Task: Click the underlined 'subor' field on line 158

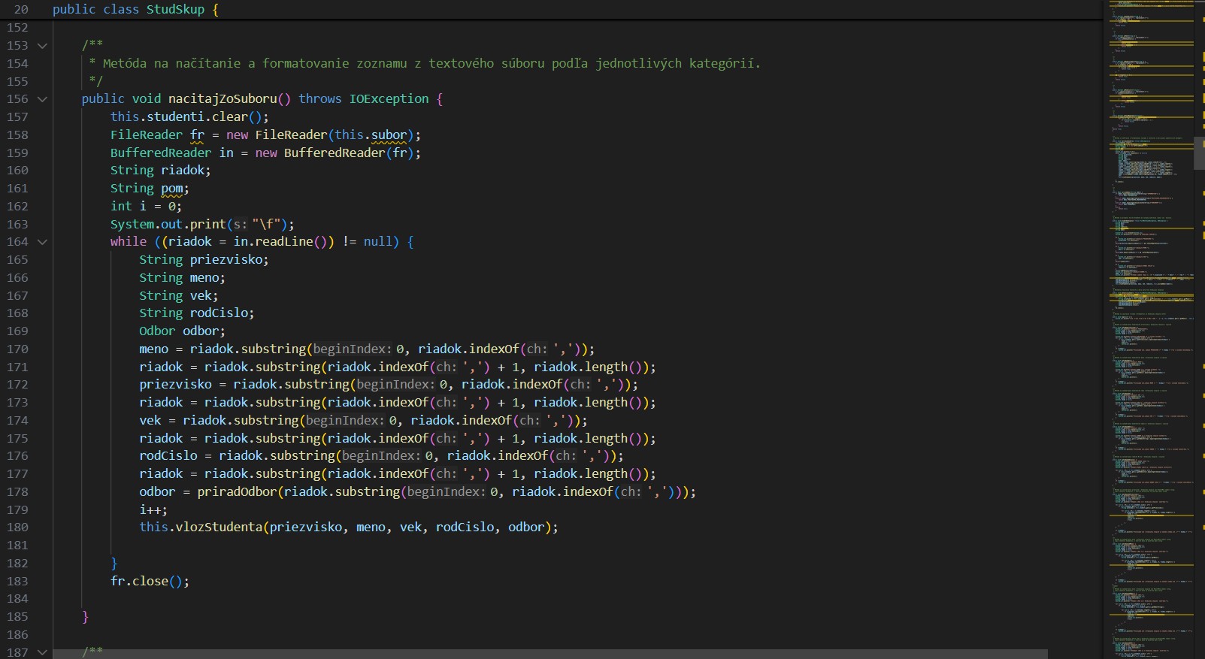Action: tap(389, 135)
